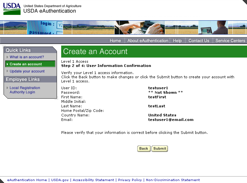Follow the Local Registration Authority Login link
The image size is (247, 183).
(25, 90)
